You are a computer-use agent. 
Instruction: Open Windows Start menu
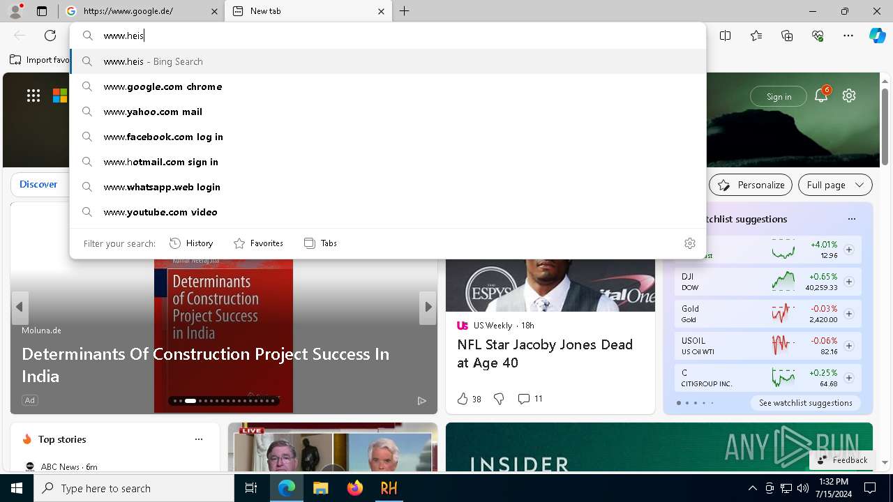(x=17, y=488)
